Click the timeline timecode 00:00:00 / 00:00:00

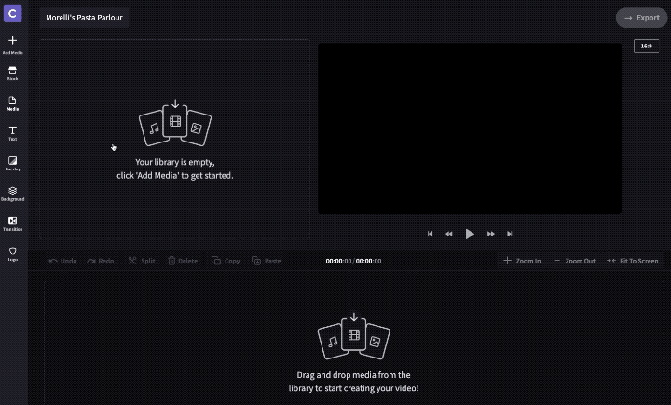(353, 261)
